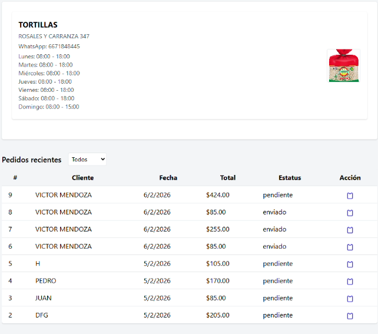Click the Estatus column header
Image resolution: width=378 pixels, height=334 pixels.
290,177
